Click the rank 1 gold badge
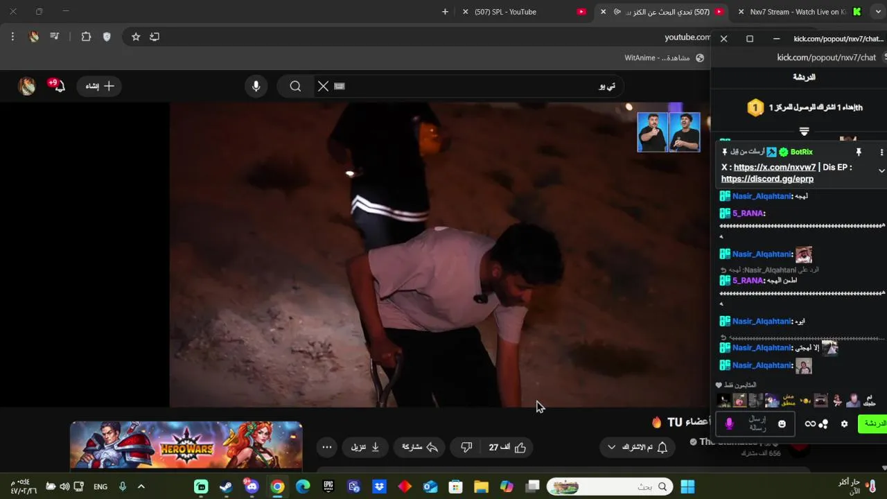Image resolution: width=887 pixels, height=499 pixels. coord(755,107)
